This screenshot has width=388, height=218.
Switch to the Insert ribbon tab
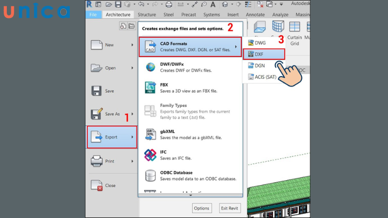[233, 15]
